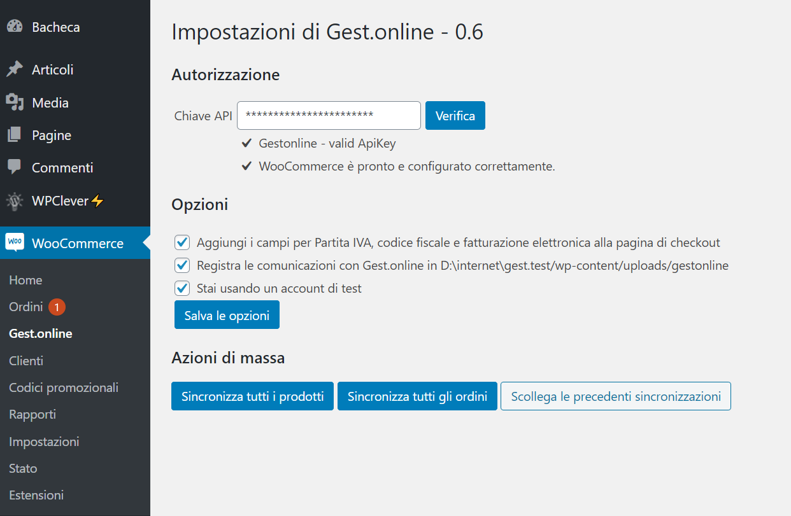791x516 pixels.
Task: Click the Media camera-and-music icon
Action: (x=15, y=102)
